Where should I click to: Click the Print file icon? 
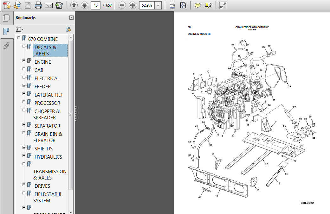[38, 5]
